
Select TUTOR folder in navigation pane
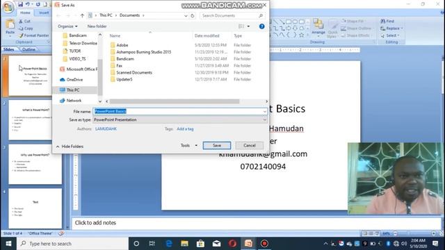coord(75,51)
